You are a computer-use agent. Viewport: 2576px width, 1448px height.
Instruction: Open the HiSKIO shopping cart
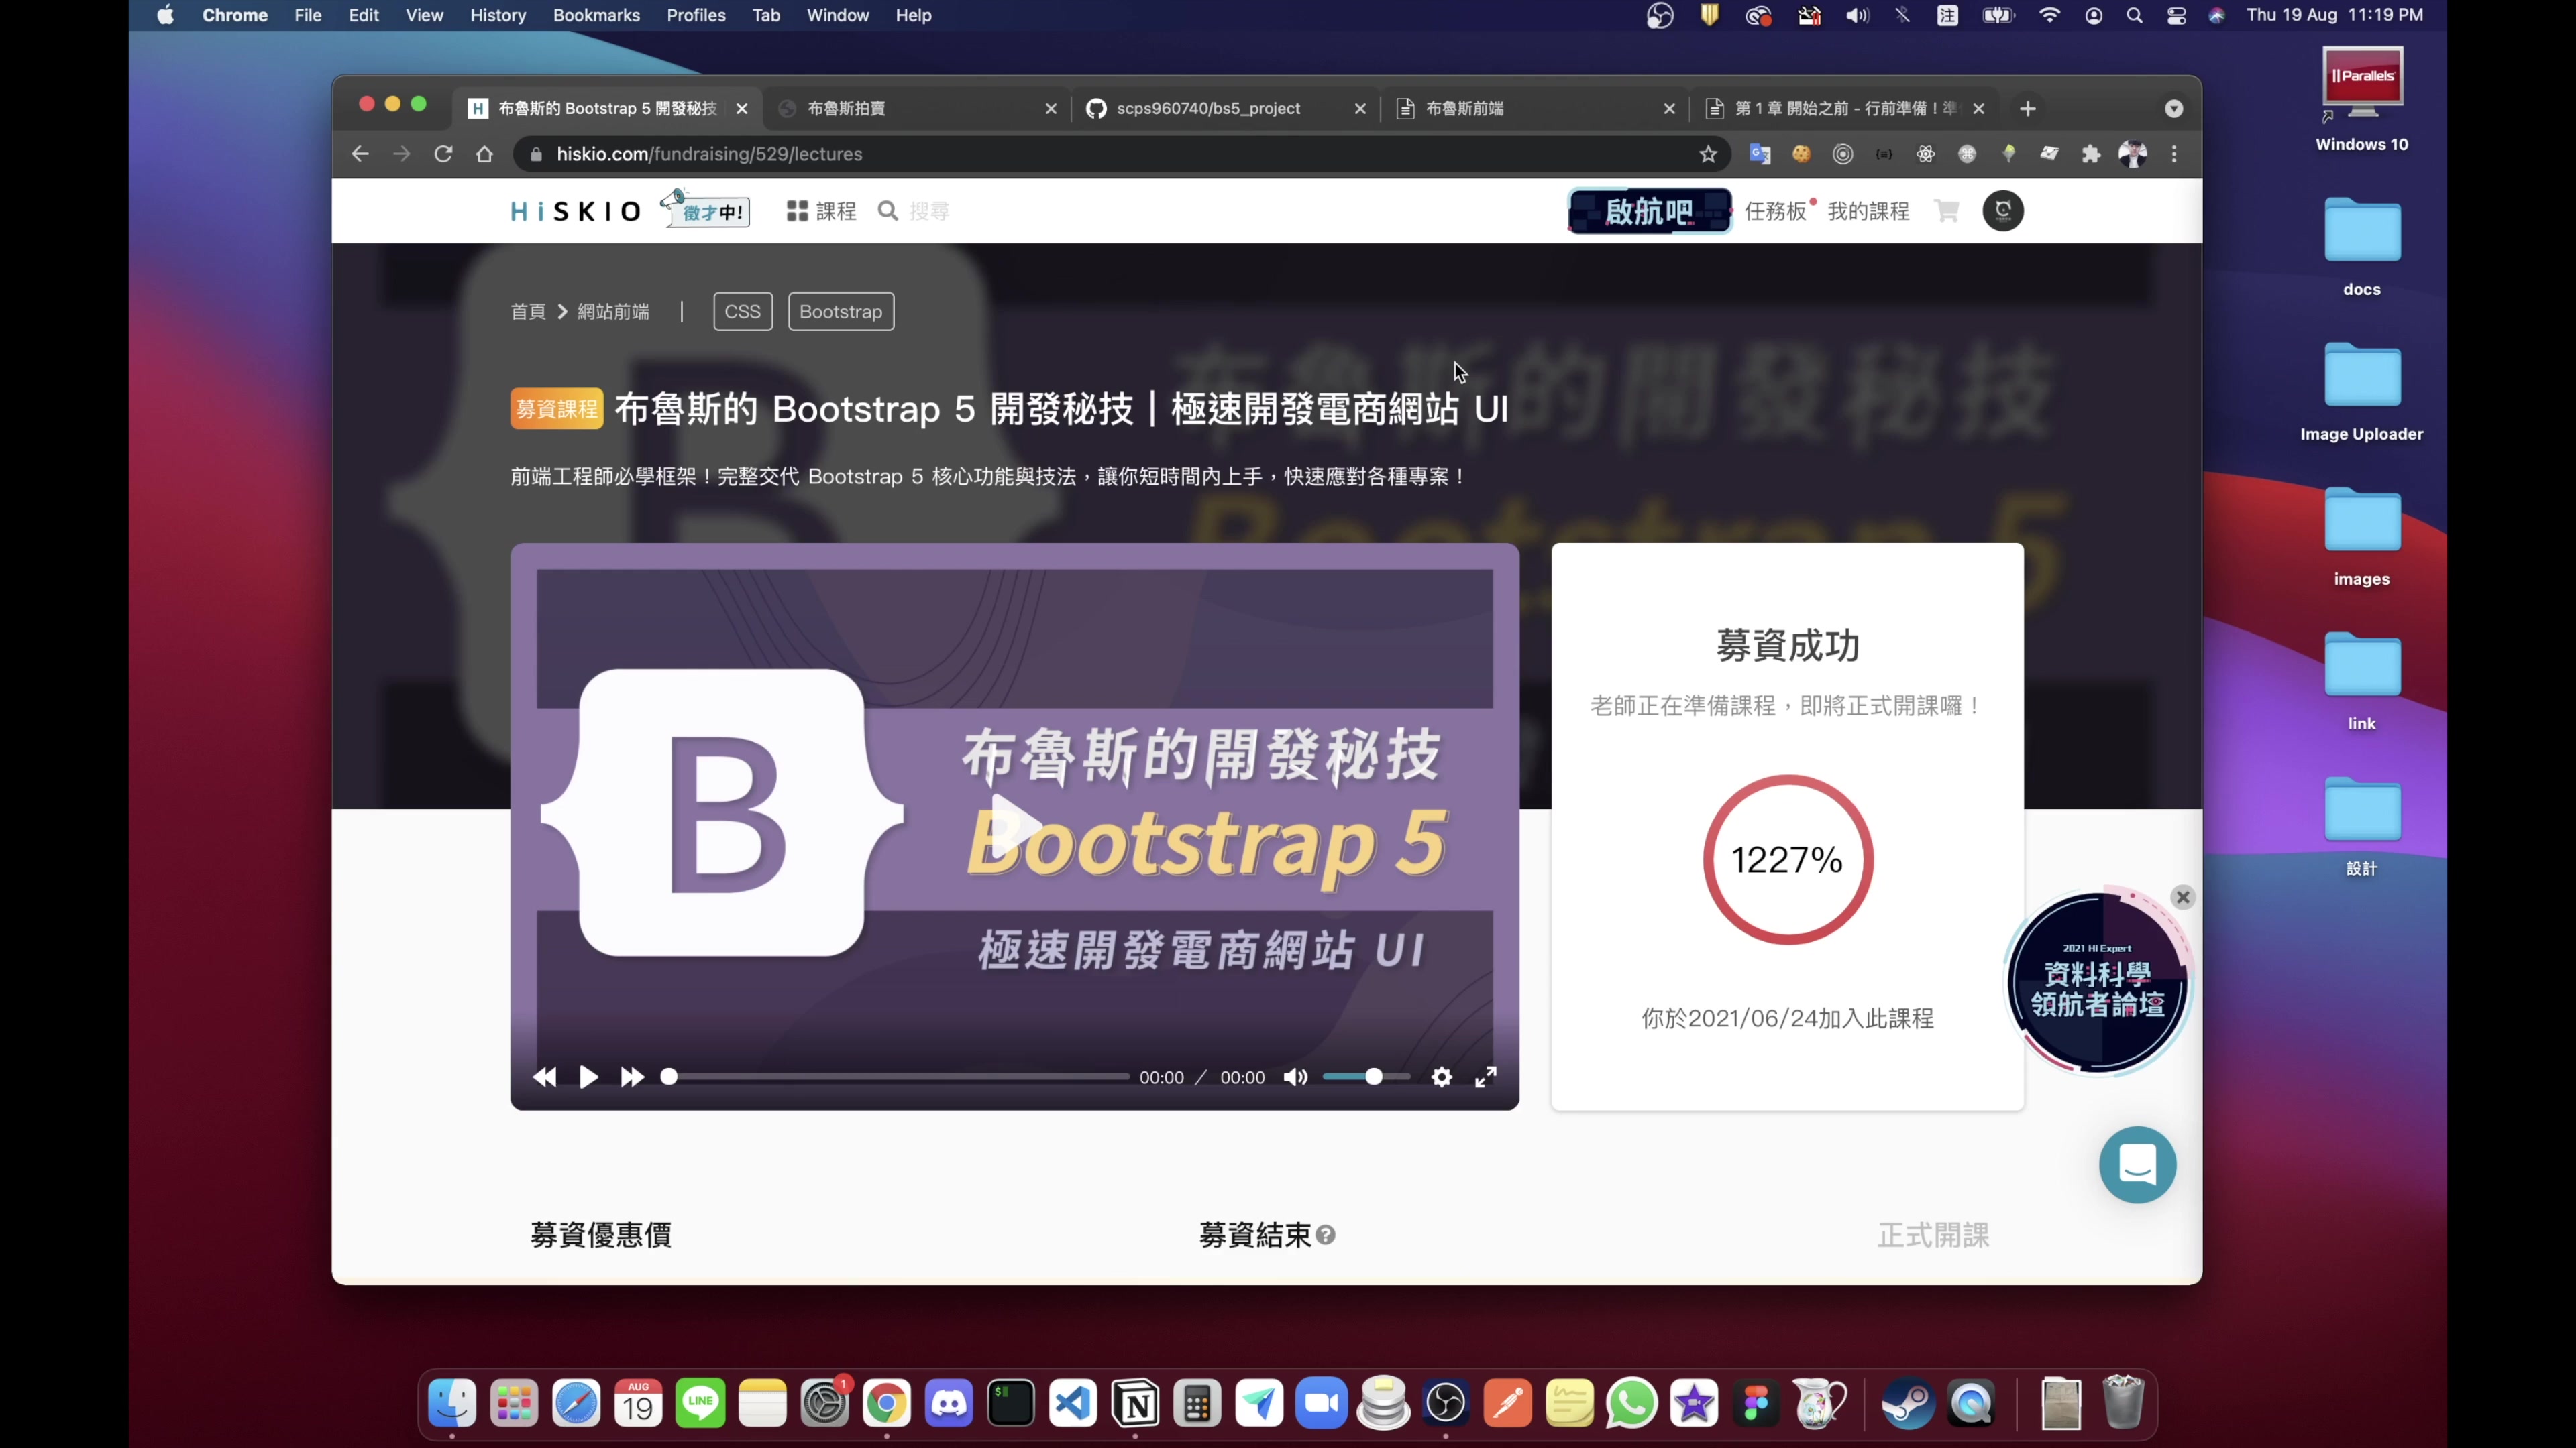coord(1946,211)
